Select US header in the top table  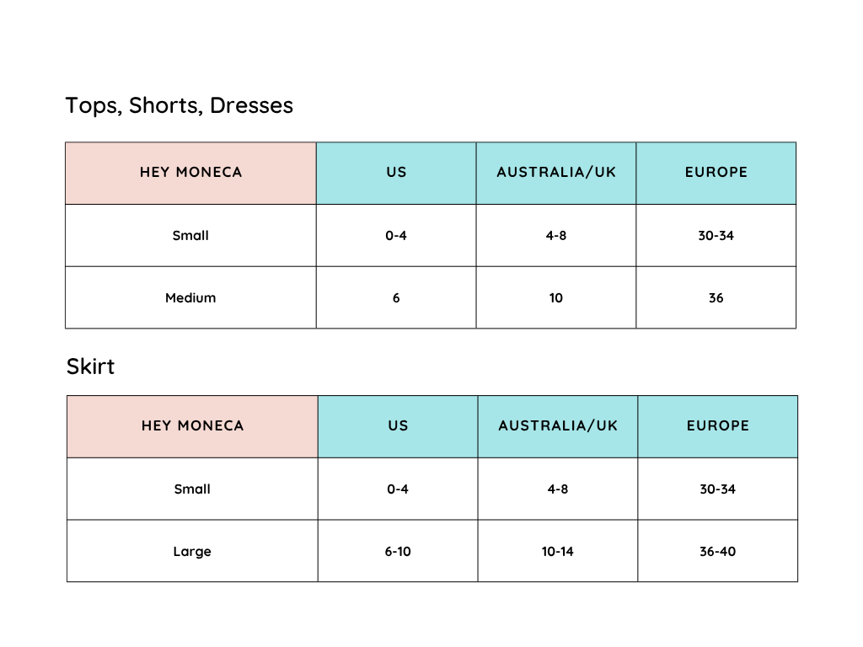(396, 172)
